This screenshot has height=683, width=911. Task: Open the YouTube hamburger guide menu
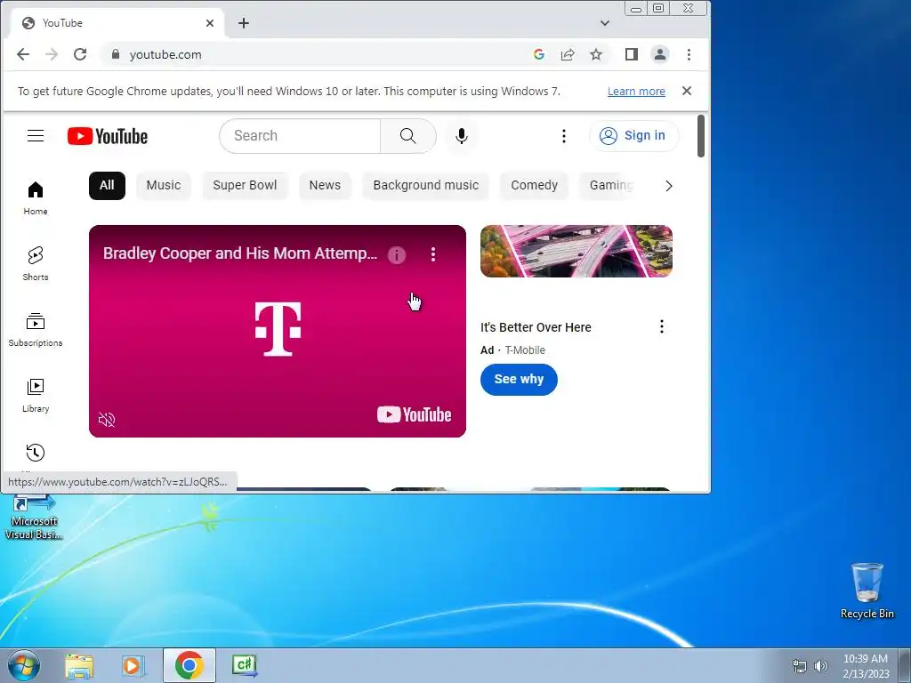[x=36, y=136]
